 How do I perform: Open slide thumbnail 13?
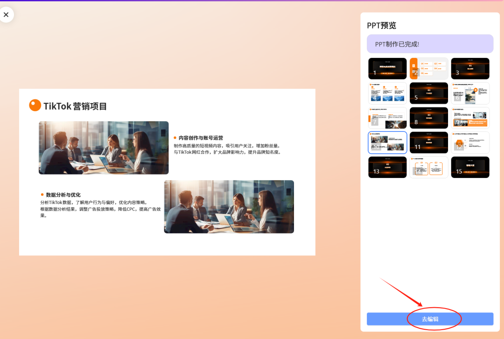[x=387, y=167]
